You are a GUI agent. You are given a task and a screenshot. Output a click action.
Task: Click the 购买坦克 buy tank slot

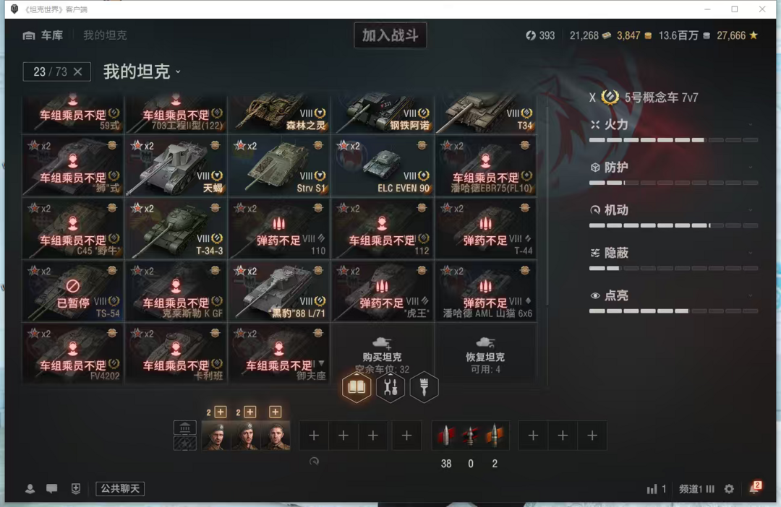[x=383, y=355]
